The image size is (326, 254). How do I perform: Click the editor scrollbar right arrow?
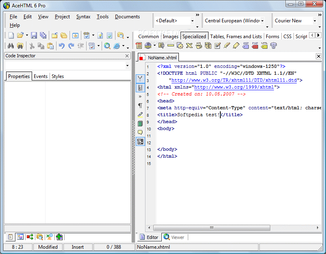(x=317, y=228)
